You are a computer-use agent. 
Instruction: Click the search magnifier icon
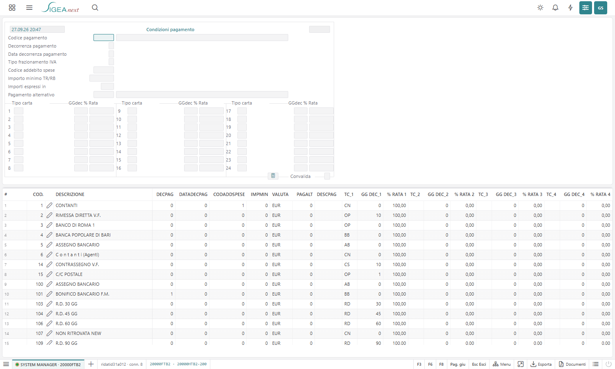click(x=95, y=8)
